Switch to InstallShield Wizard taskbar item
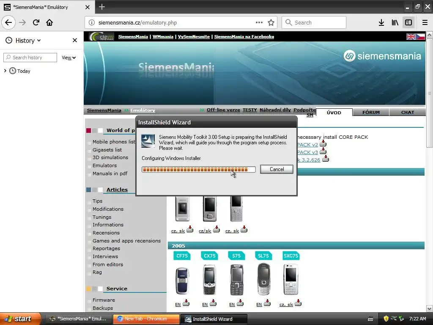The height and width of the screenshot is (325, 433). tap(214, 319)
